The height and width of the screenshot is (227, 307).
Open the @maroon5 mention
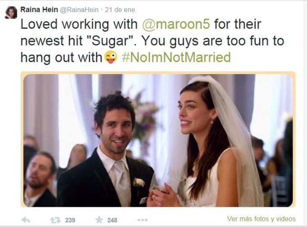(176, 24)
